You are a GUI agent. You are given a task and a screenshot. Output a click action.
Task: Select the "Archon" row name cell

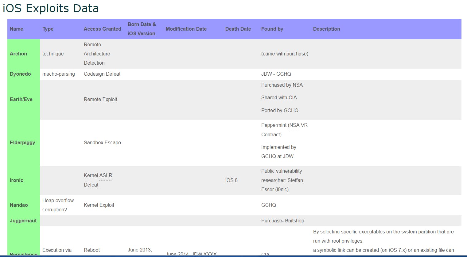[x=18, y=54]
